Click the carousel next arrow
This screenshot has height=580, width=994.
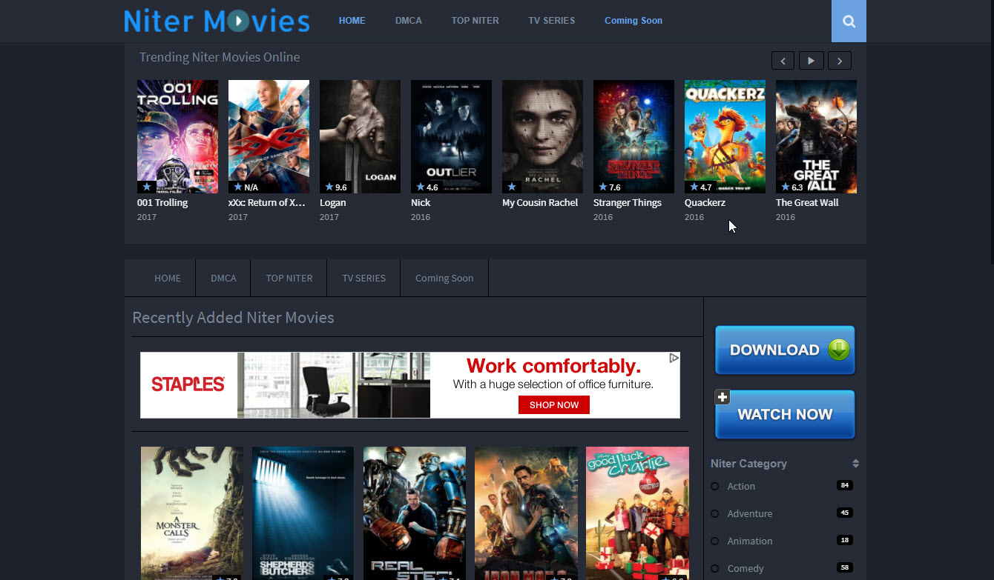840,61
